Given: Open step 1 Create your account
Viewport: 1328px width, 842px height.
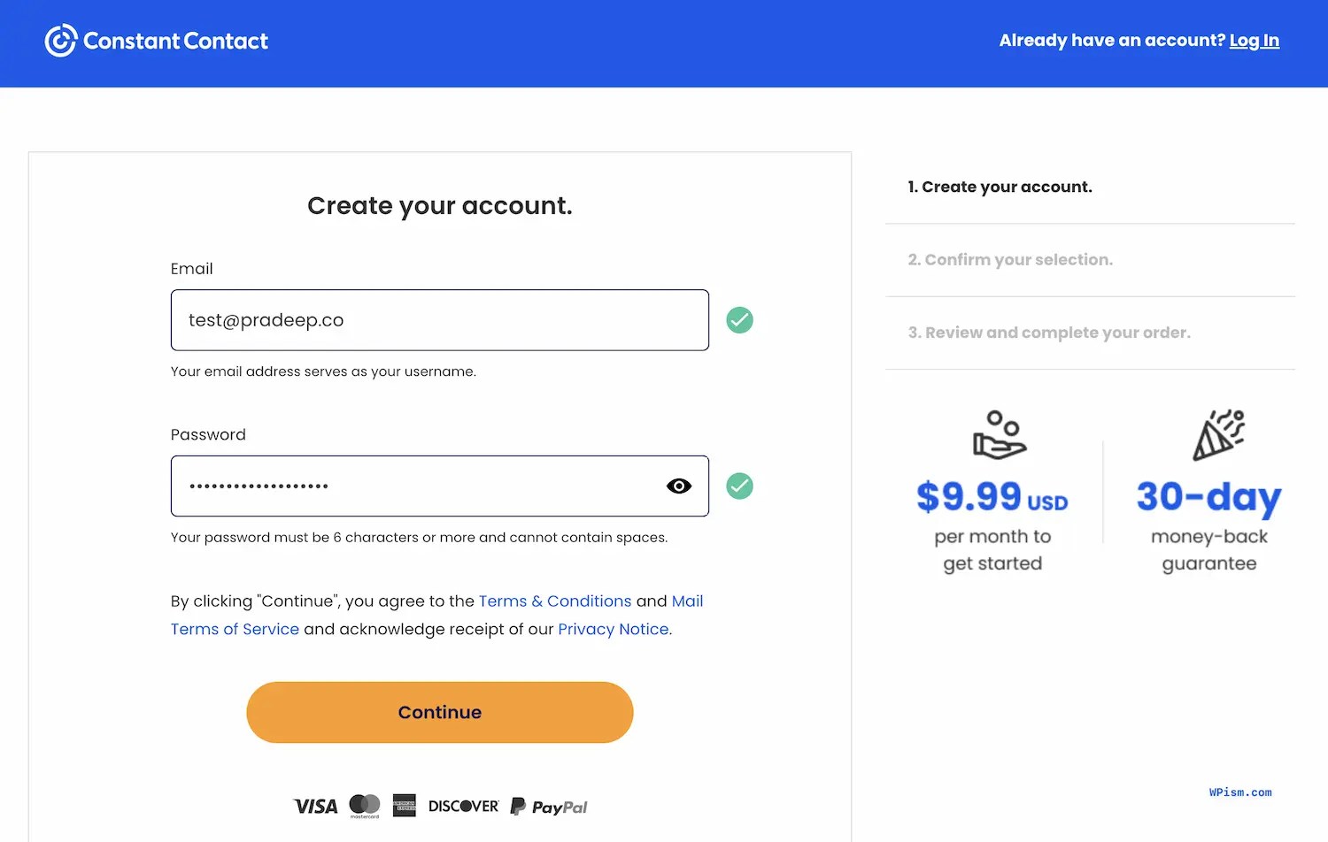Looking at the screenshot, I should pos(1000,187).
